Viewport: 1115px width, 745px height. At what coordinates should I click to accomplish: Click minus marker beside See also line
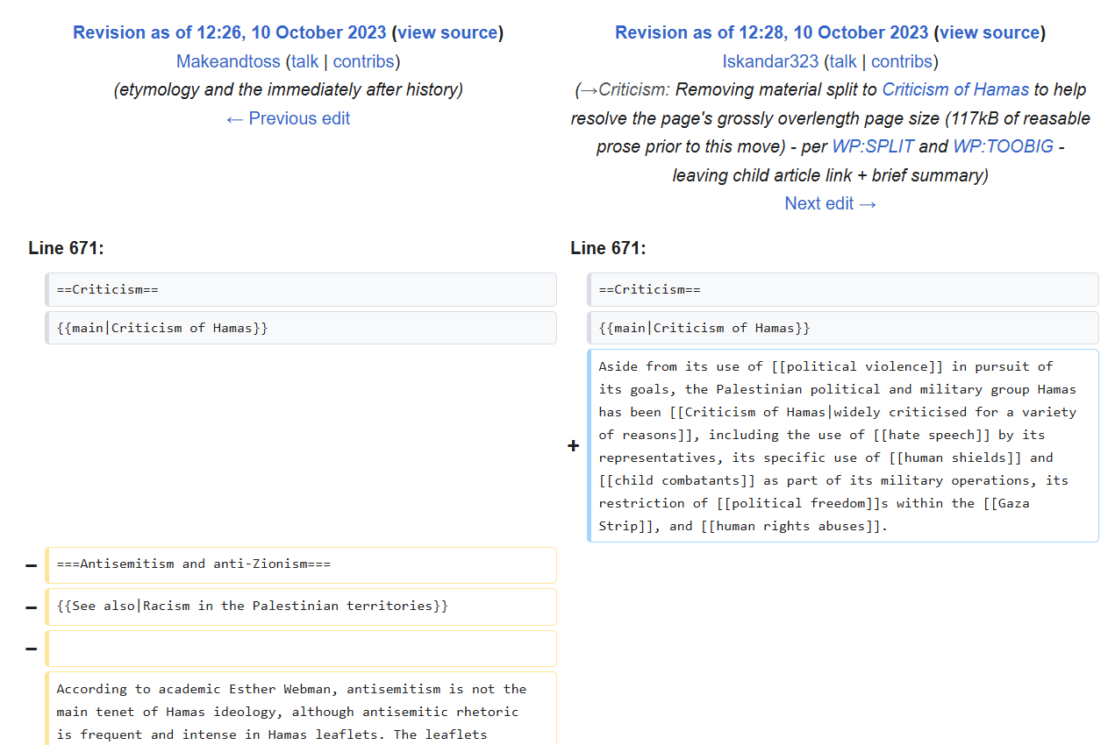32,607
